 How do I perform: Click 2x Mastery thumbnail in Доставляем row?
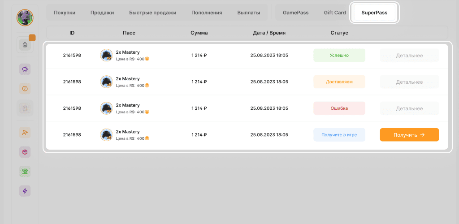pyautogui.click(x=106, y=82)
